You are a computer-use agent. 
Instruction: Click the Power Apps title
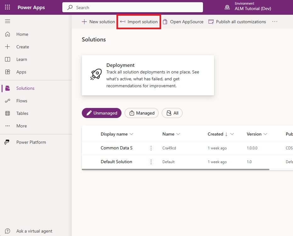pos(31,8)
